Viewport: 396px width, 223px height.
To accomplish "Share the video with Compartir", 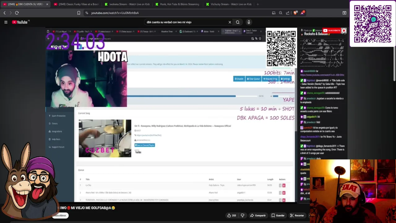I will click(x=258, y=216).
